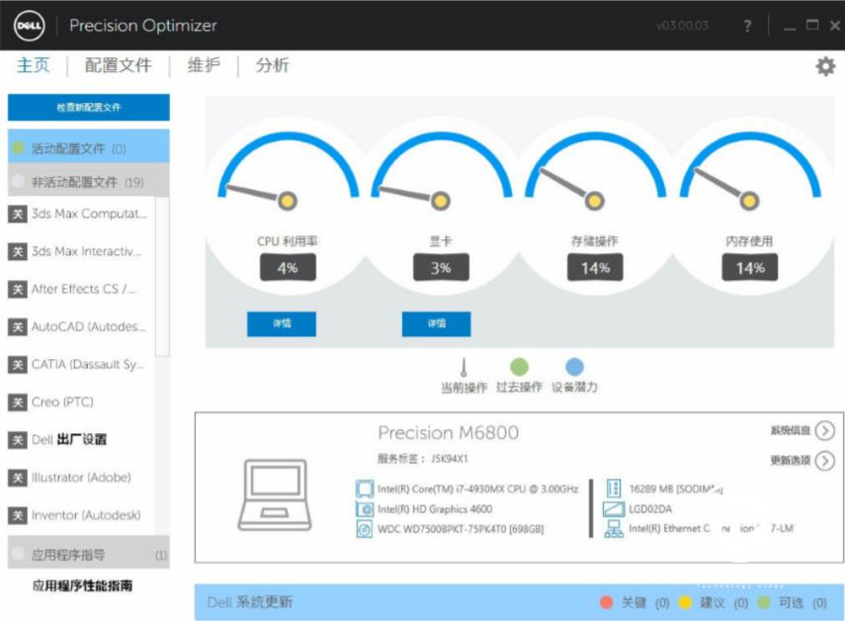Click the Dell logo in title bar

(x=29, y=26)
